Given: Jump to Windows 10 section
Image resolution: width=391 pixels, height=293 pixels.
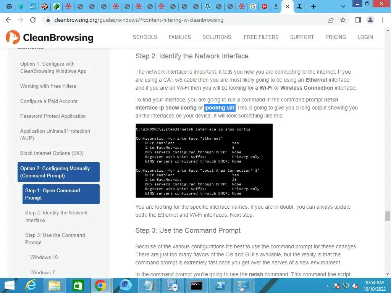Looking at the screenshot, I should click(x=44, y=257).
